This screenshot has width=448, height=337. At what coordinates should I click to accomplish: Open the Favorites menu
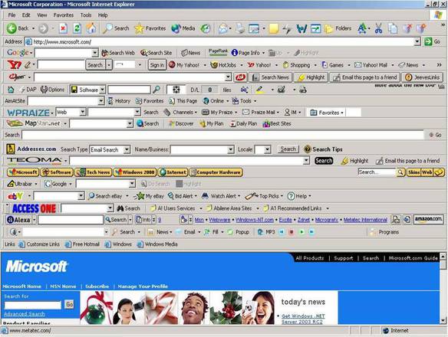coord(64,15)
